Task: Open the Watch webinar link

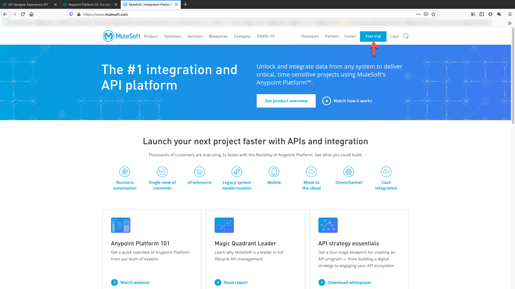Action: pyautogui.click(x=135, y=282)
